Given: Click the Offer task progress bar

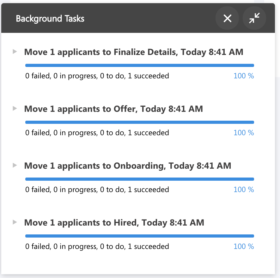Looking at the screenshot, I should pyautogui.click(x=140, y=122).
